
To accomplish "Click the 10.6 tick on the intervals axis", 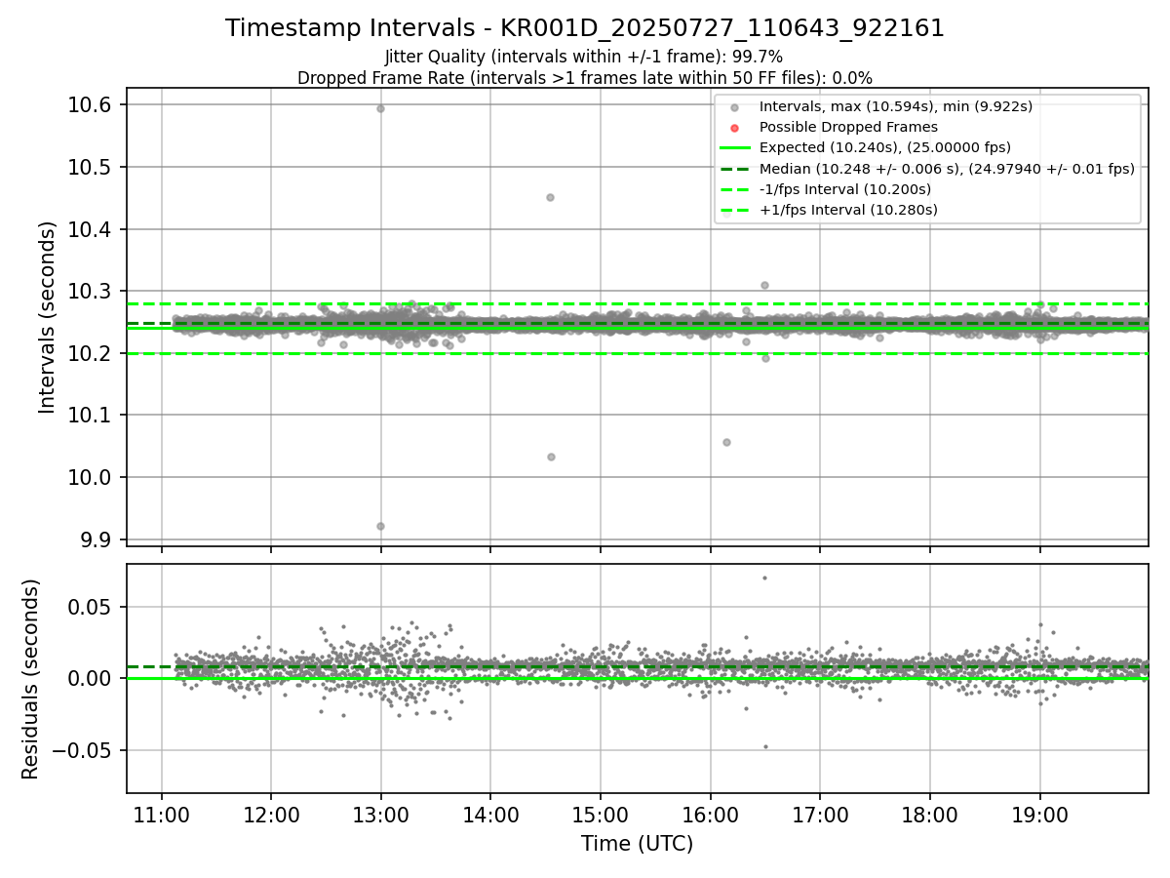I will [92, 105].
